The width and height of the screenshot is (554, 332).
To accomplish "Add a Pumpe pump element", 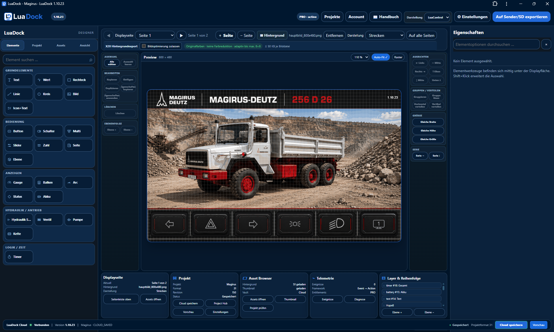I will coord(79,220).
